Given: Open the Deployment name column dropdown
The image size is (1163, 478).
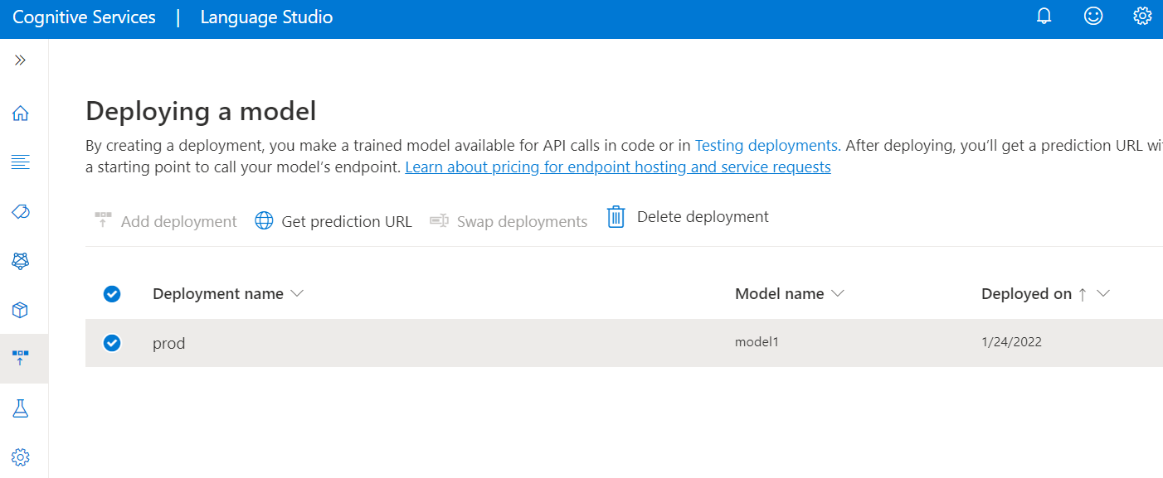Looking at the screenshot, I should (x=297, y=294).
